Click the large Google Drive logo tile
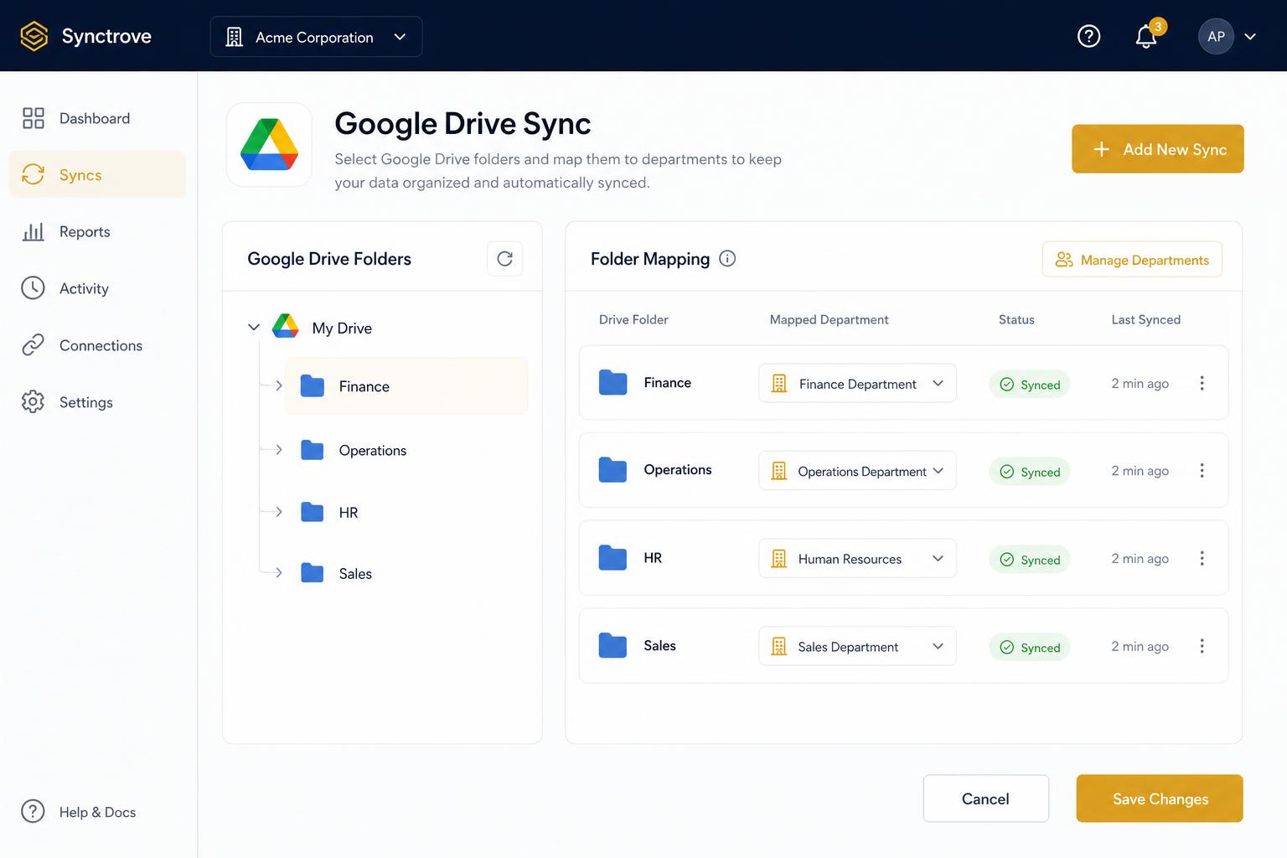The height and width of the screenshot is (858, 1287). 269,145
